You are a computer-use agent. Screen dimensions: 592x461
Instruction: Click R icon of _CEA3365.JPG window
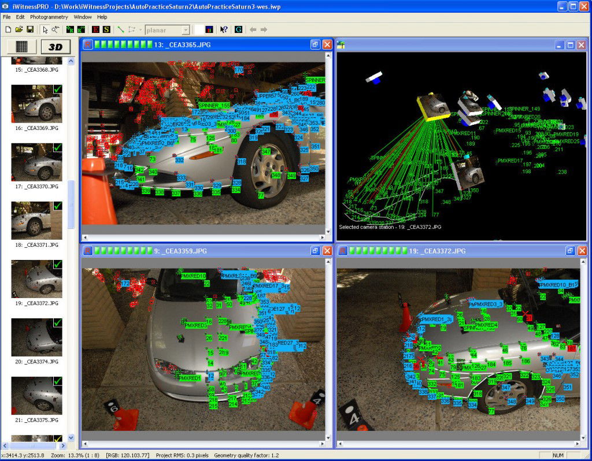click(x=88, y=44)
